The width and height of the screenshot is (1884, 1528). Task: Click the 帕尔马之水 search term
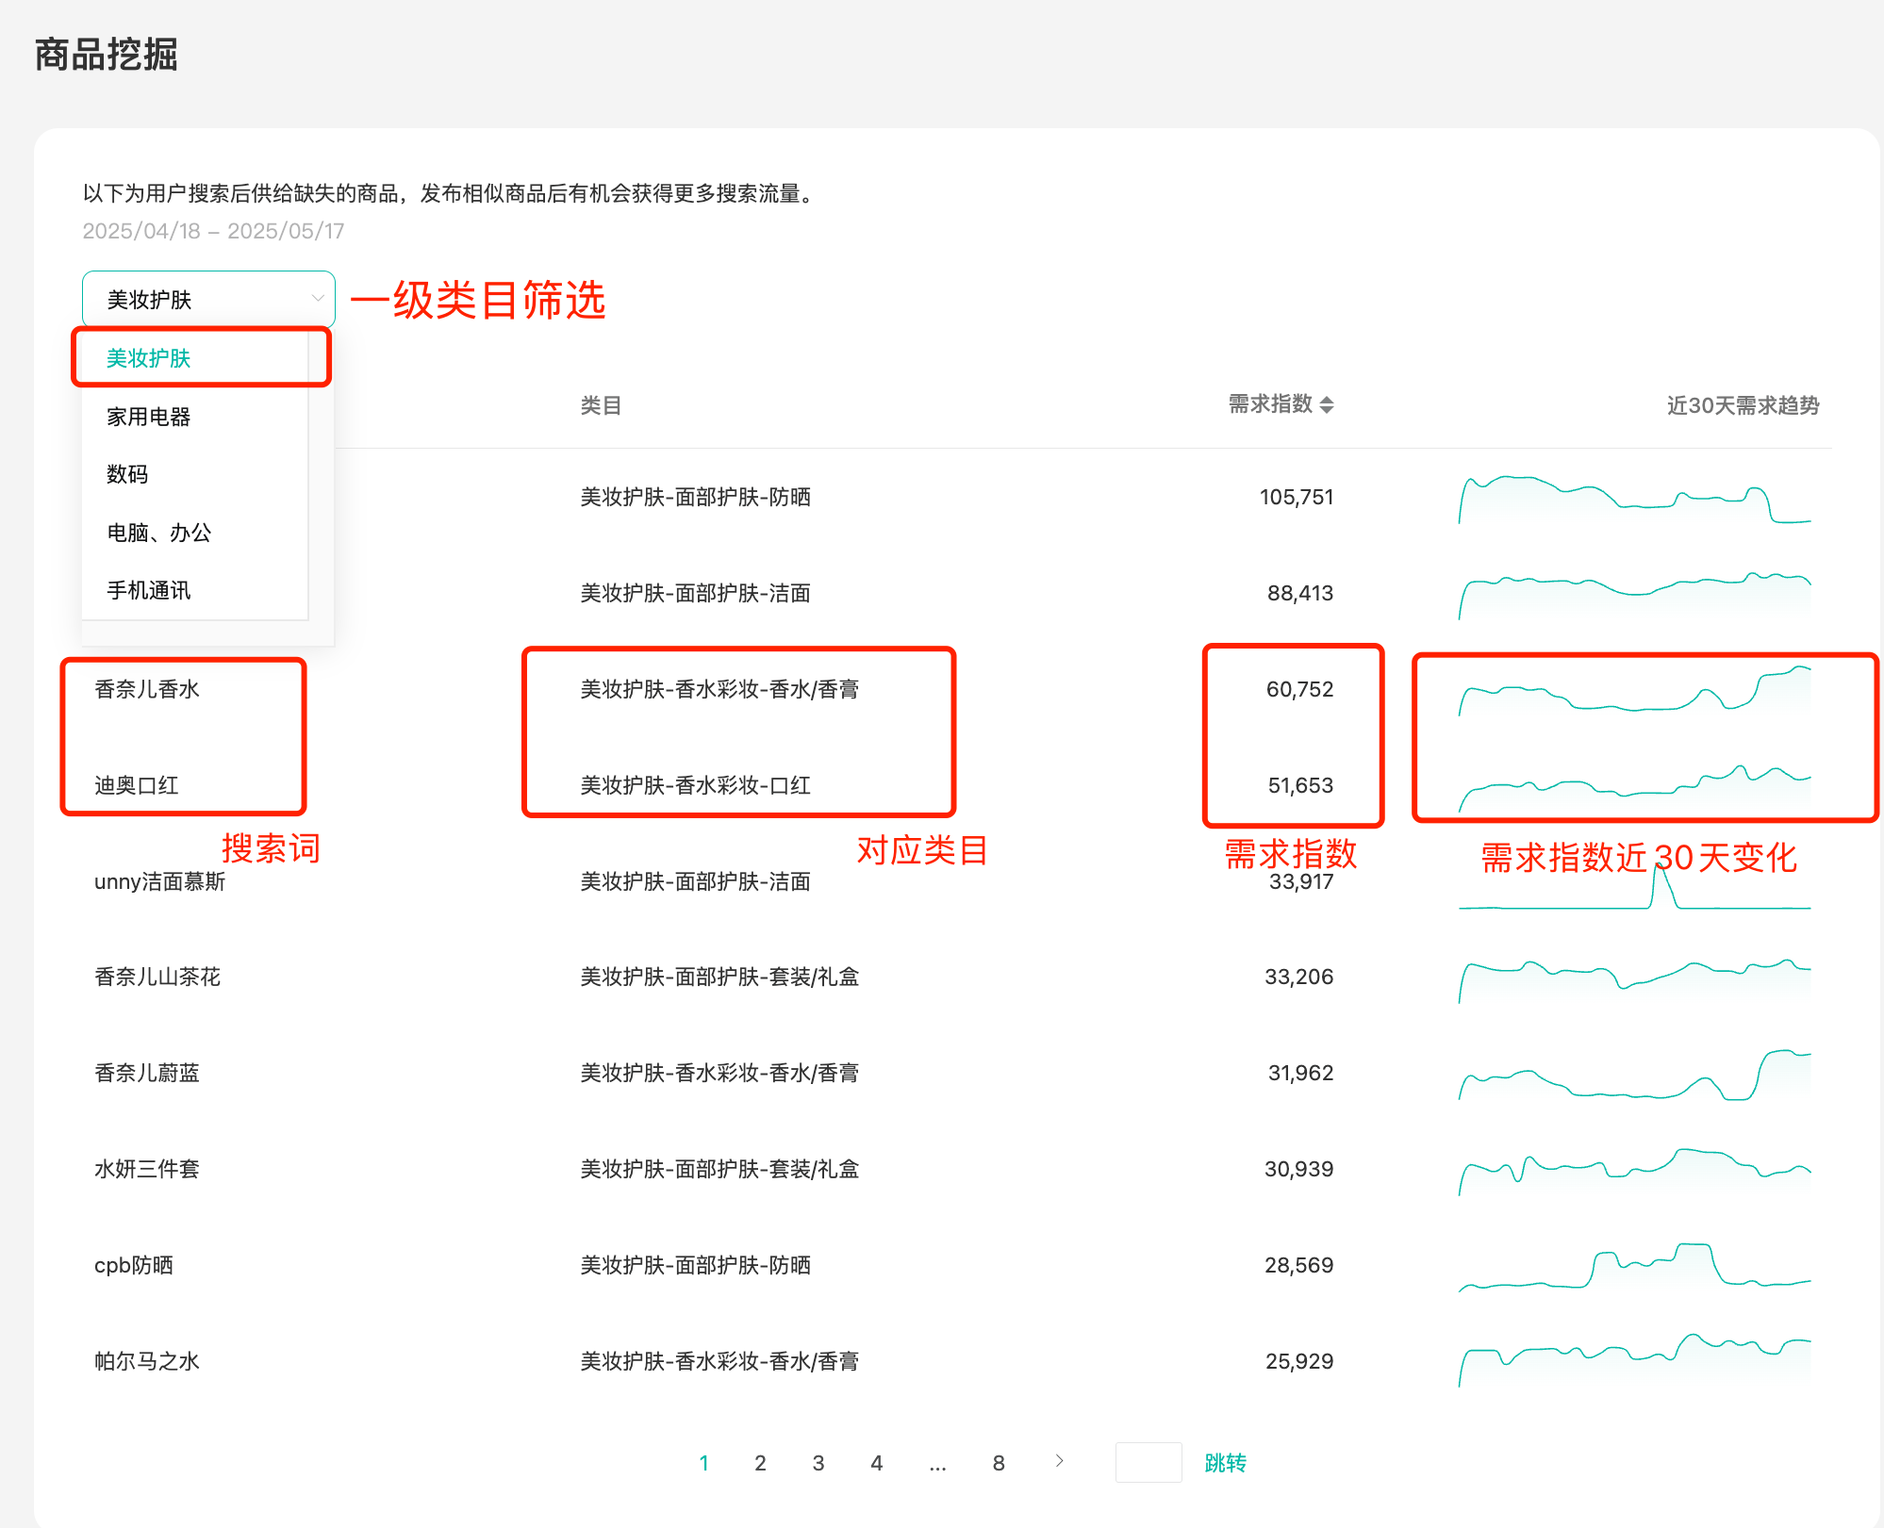[x=147, y=1361]
